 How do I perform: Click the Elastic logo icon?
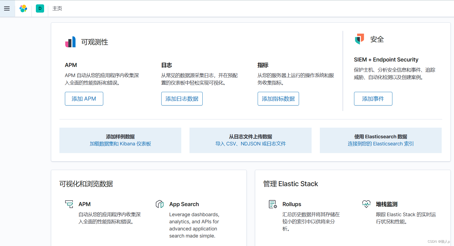tap(23, 8)
